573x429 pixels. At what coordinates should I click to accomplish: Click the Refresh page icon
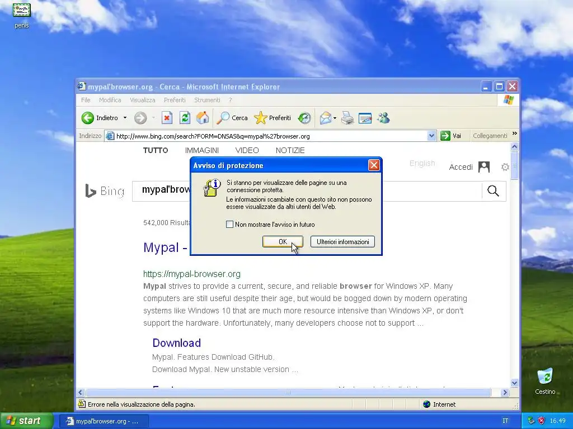click(x=185, y=118)
